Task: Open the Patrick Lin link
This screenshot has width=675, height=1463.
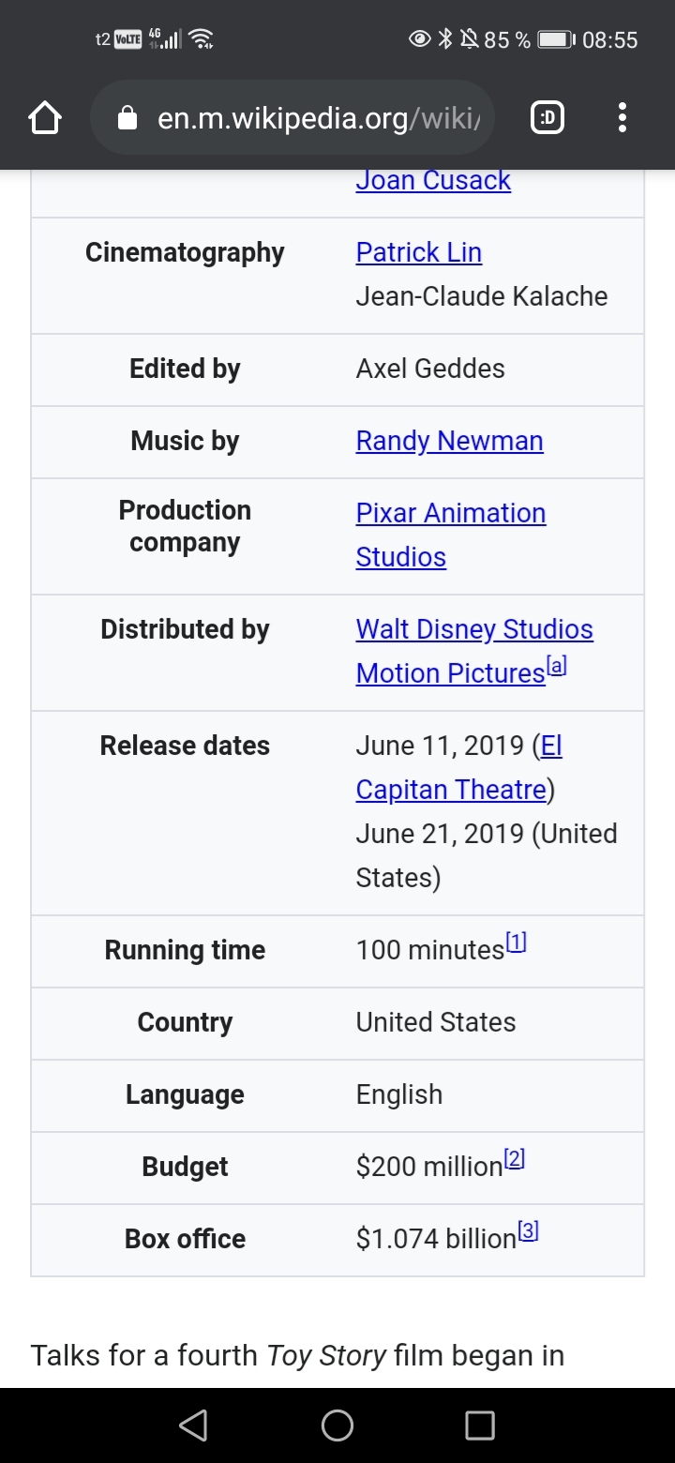Action: click(418, 252)
